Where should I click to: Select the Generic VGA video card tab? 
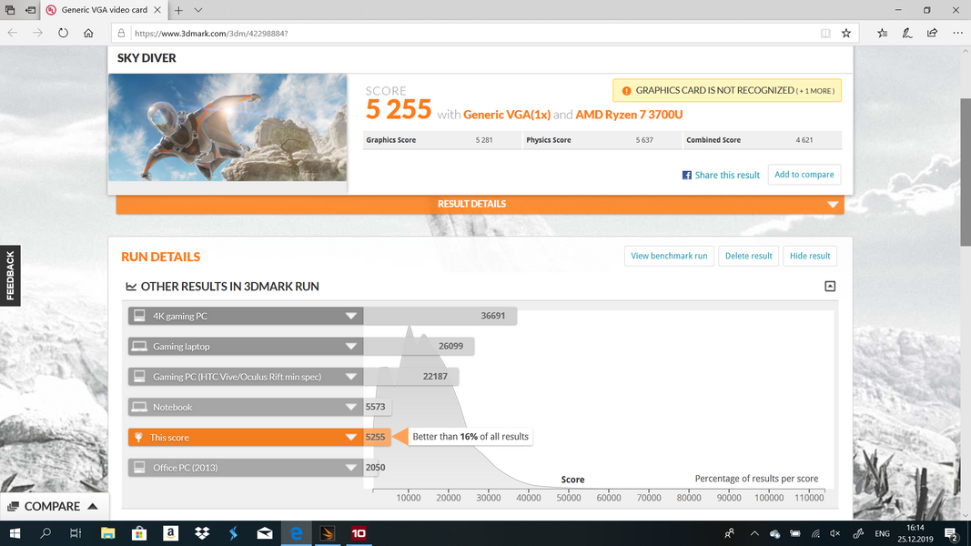click(102, 10)
